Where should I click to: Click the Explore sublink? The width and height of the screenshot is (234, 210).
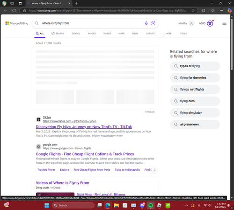[x=65, y=170]
